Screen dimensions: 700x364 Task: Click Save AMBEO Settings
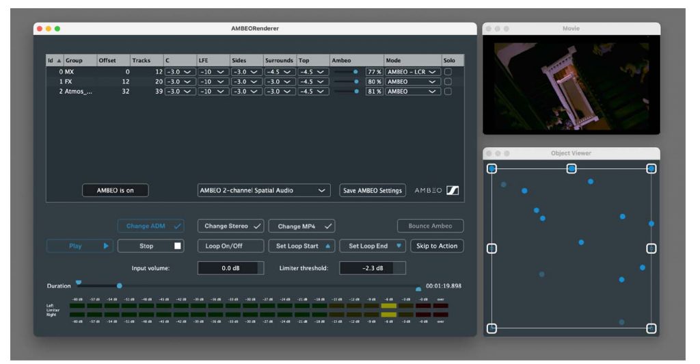tap(373, 190)
